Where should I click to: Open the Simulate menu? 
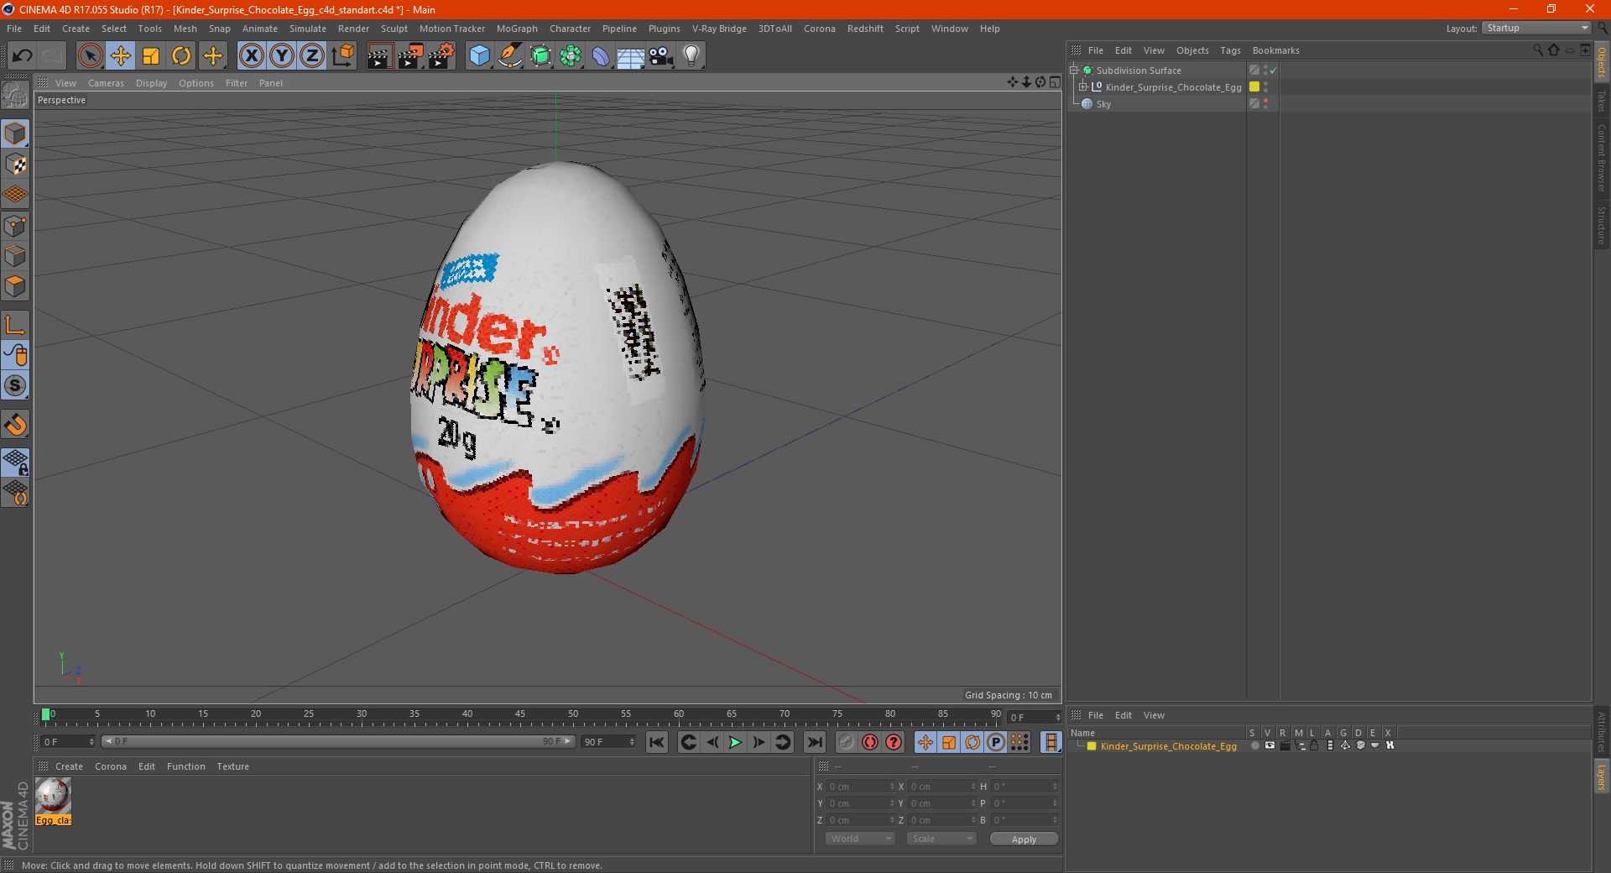pyautogui.click(x=308, y=29)
